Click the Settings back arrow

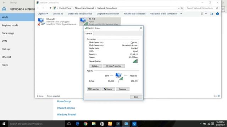coord(4,2)
